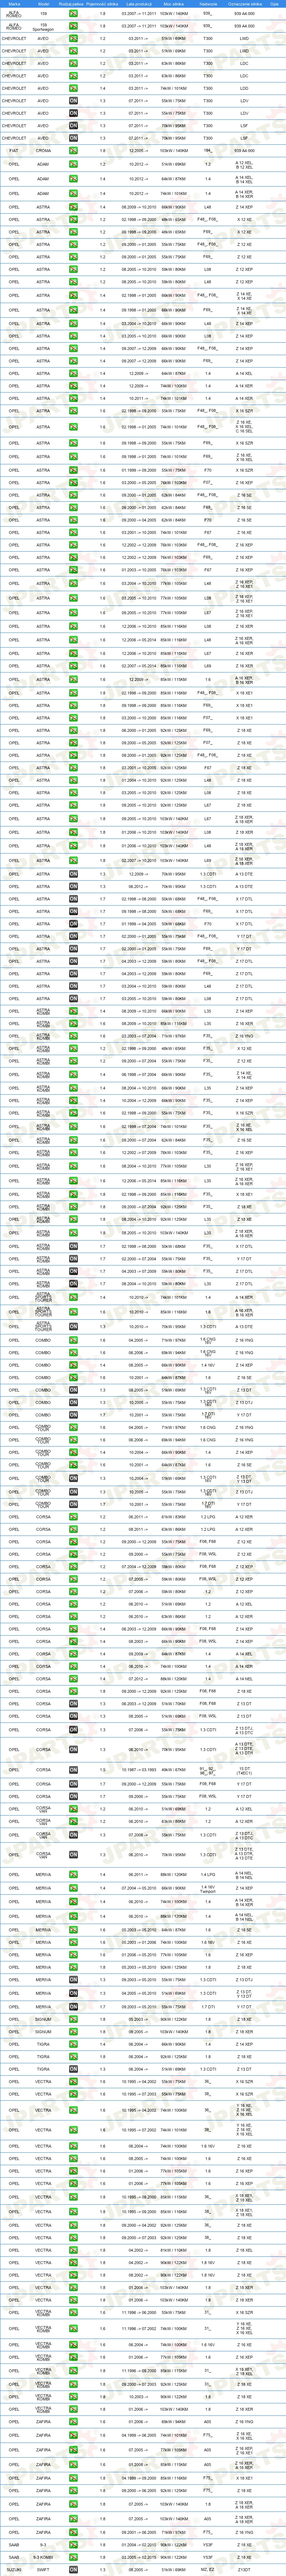Viewport: 286px width, 2576px height.
Task: Click body code MZ, EZ in the SWIFT row
Action: click(x=207, y=2569)
